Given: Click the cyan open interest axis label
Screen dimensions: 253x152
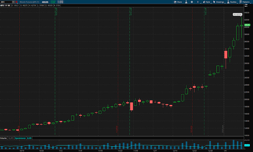Looking at the screenshot, I should (247, 145).
